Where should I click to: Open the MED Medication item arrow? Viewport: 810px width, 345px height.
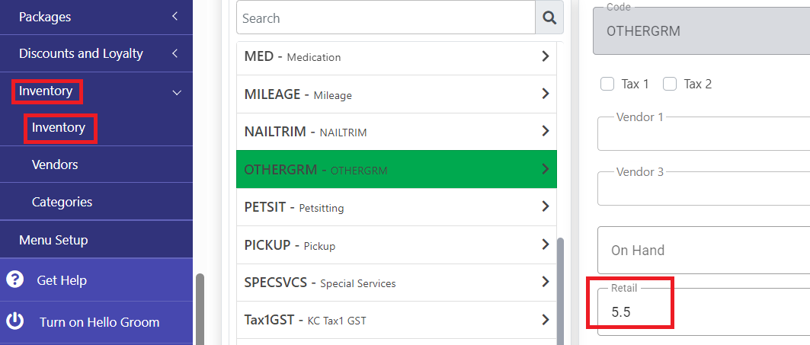pyautogui.click(x=545, y=56)
